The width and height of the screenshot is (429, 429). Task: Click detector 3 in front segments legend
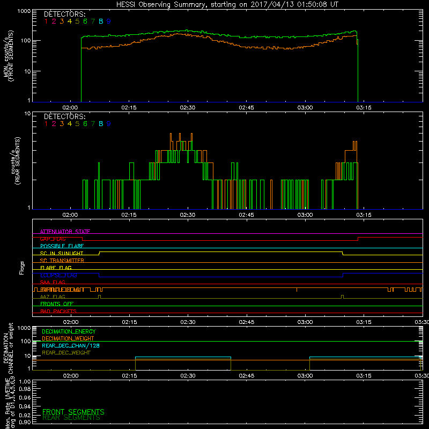pos(62,21)
